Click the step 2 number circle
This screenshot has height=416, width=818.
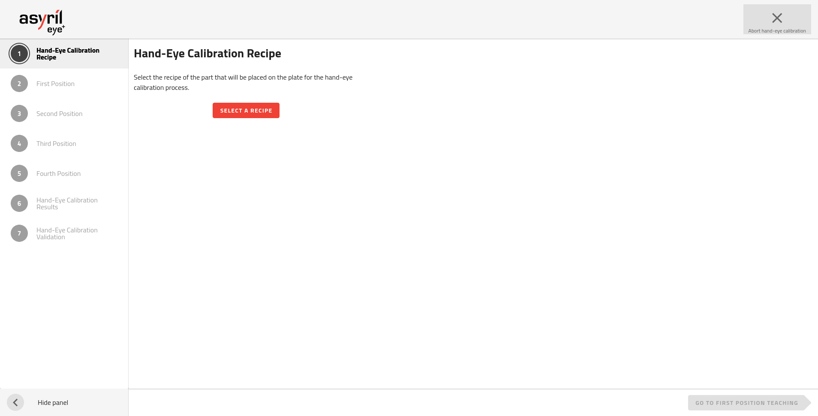19,84
